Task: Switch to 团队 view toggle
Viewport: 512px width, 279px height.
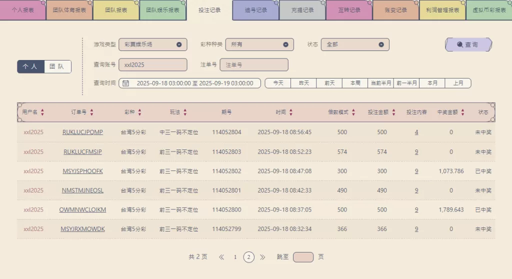Action: point(57,66)
